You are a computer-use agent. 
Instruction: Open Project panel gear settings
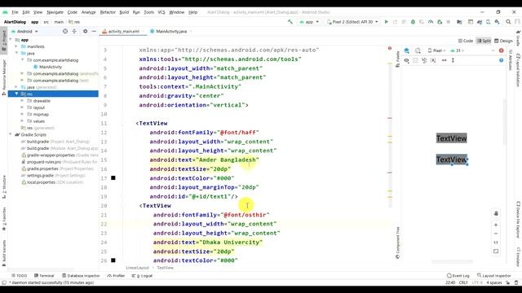(x=85, y=31)
